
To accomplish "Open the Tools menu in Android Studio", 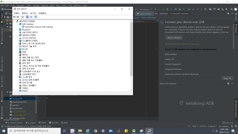I will pyautogui.click(x=64, y=5).
